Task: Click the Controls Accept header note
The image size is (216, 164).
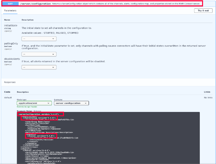Action: click(27, 107)
